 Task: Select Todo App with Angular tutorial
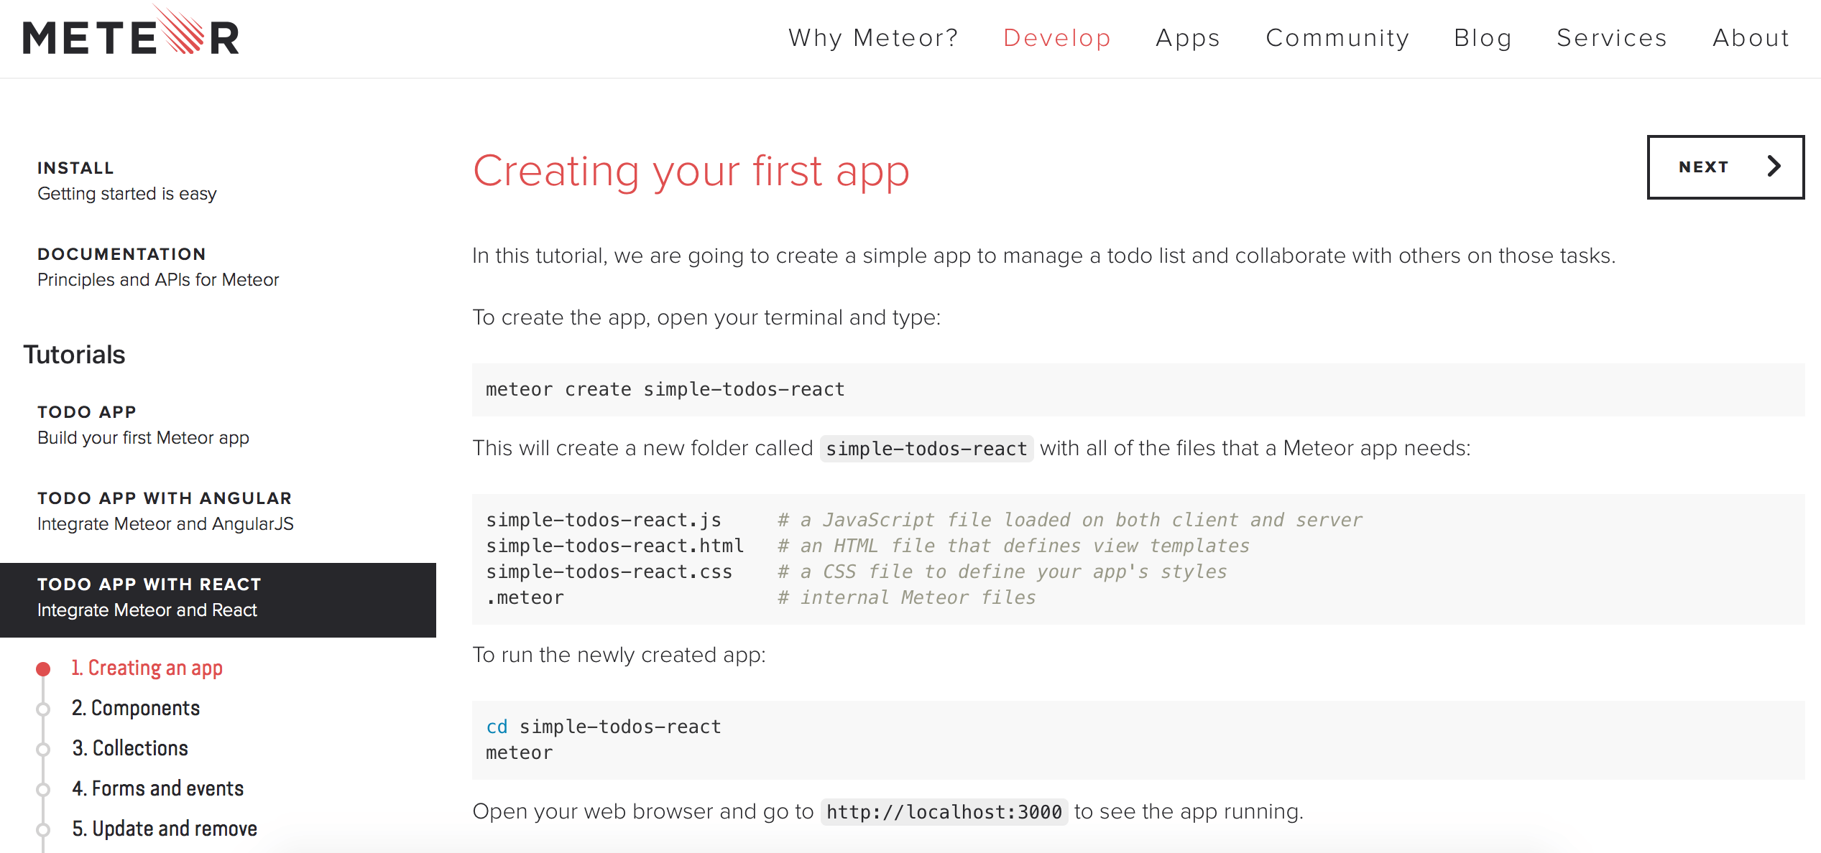(x=165, y=511)
